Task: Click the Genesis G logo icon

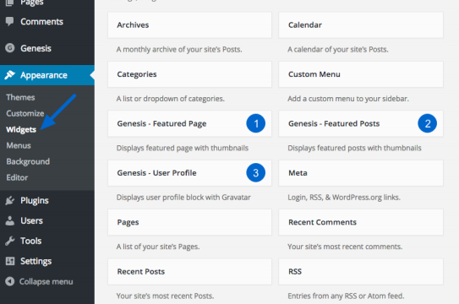Action: click(9, 48)
